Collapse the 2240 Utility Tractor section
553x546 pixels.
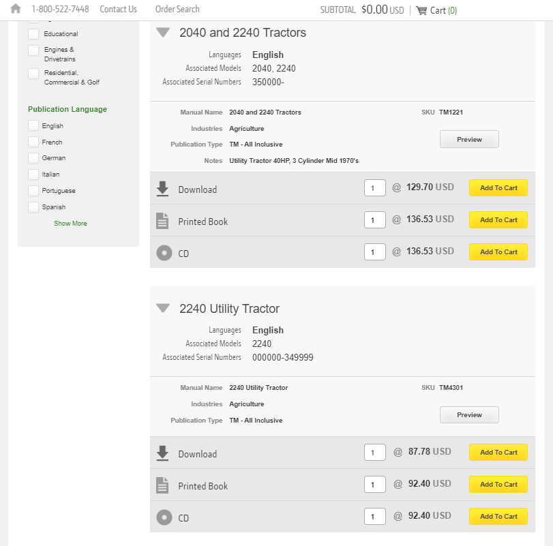pos(163,308)
